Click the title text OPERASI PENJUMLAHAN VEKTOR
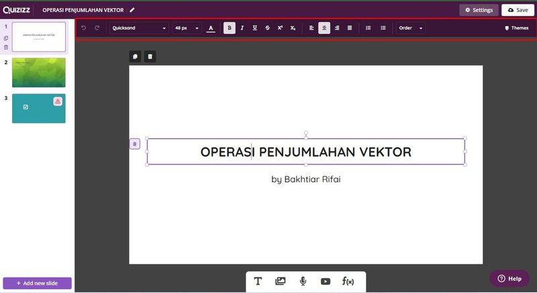This screenshot has height=293, width=537. pyautogui.click(x=306, y=152)
